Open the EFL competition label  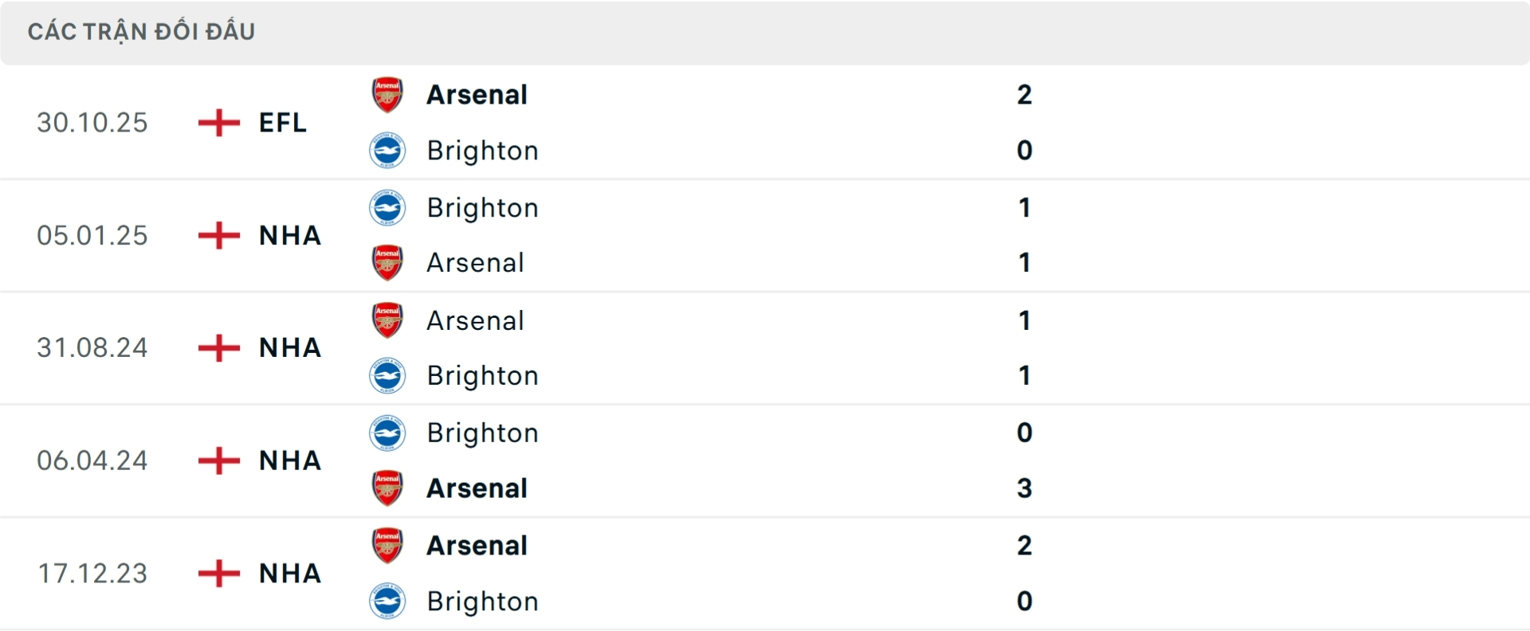pyautogui.click(x=283, y=123)
